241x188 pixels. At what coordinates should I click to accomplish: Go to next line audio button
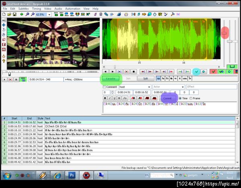[112, 72]
